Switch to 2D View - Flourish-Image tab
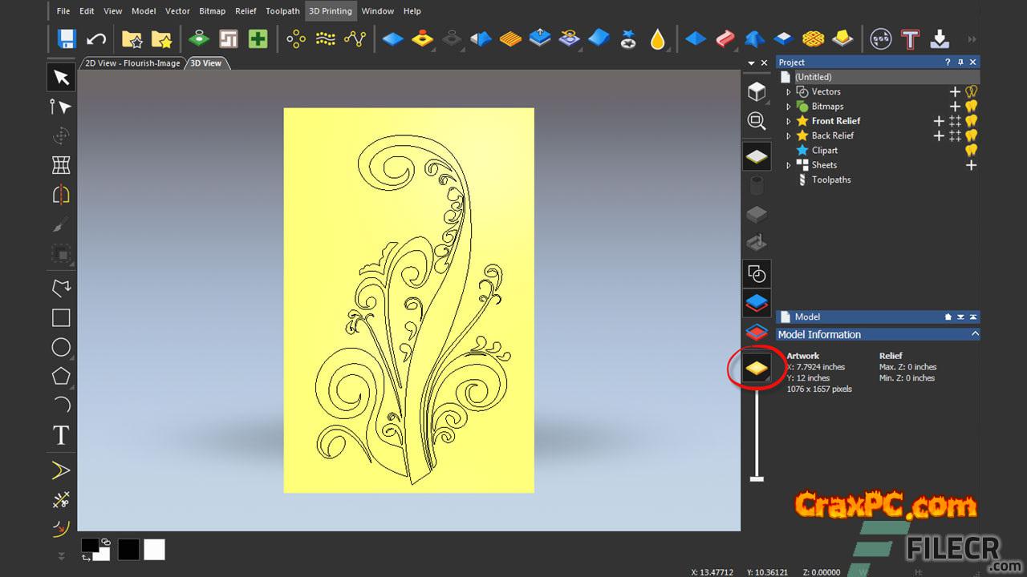The image size is (1027, 577). (132, 63)
